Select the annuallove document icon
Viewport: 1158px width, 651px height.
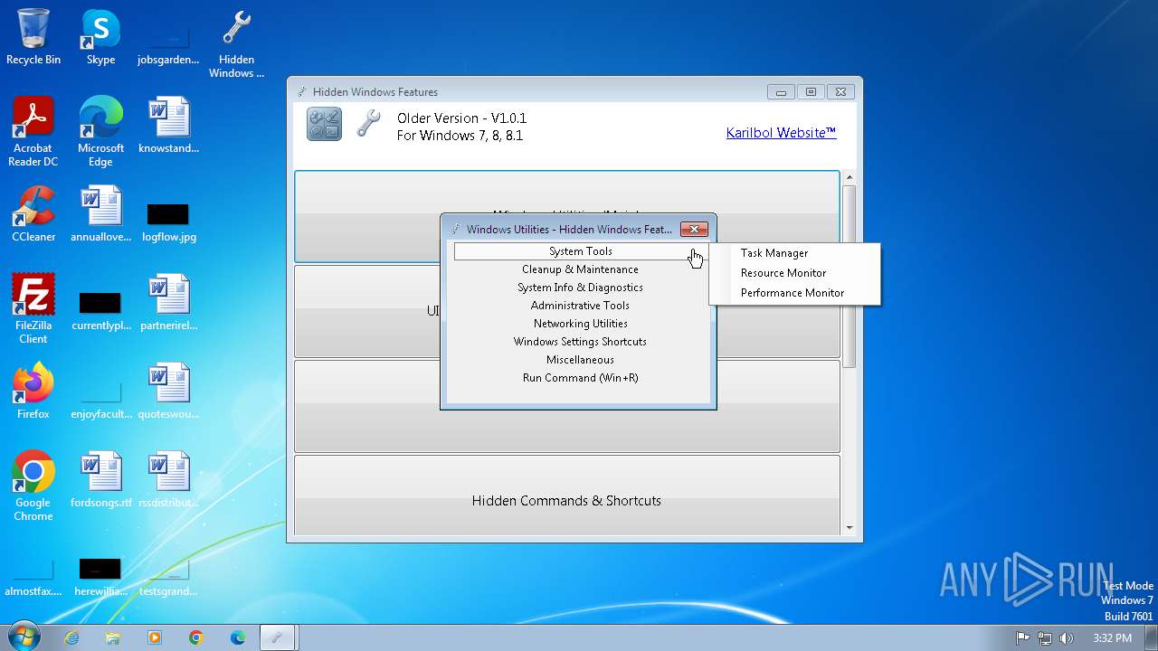pyautogui.click(x=100, y=214)
